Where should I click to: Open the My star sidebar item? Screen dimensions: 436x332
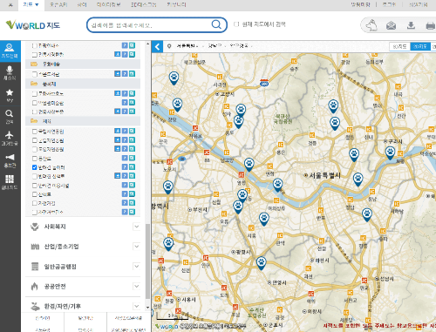[10, 95]
